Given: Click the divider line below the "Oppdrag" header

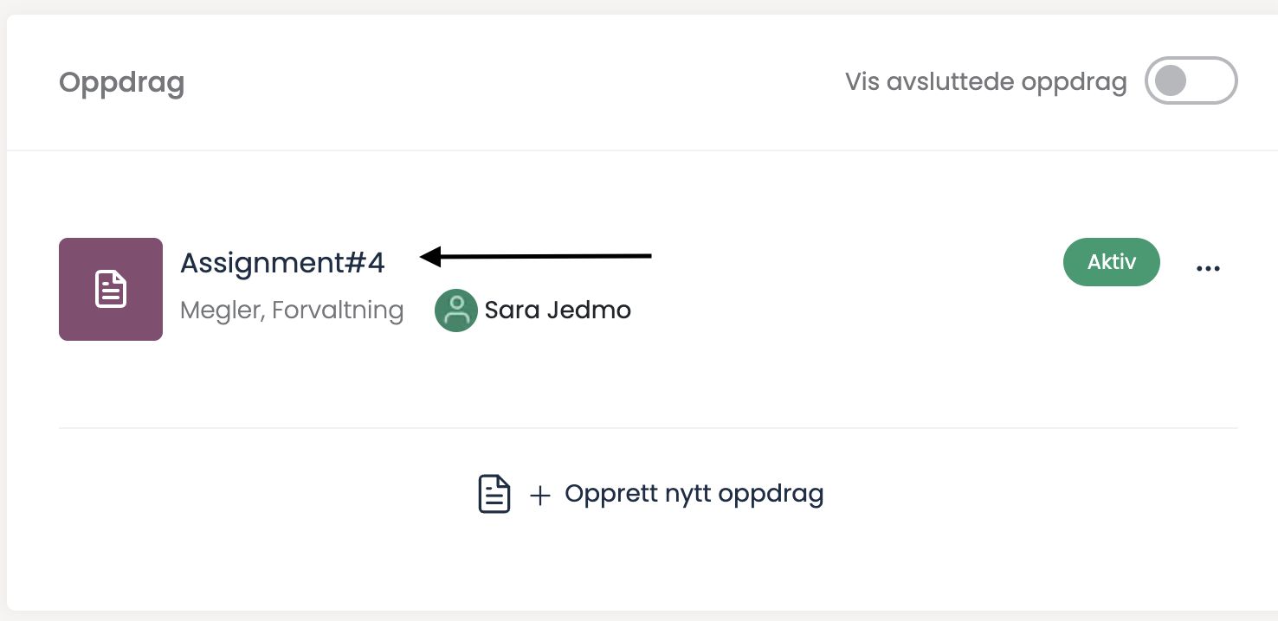Looking at the screenshot, I should pyautogui.click(x=639, y=150).
